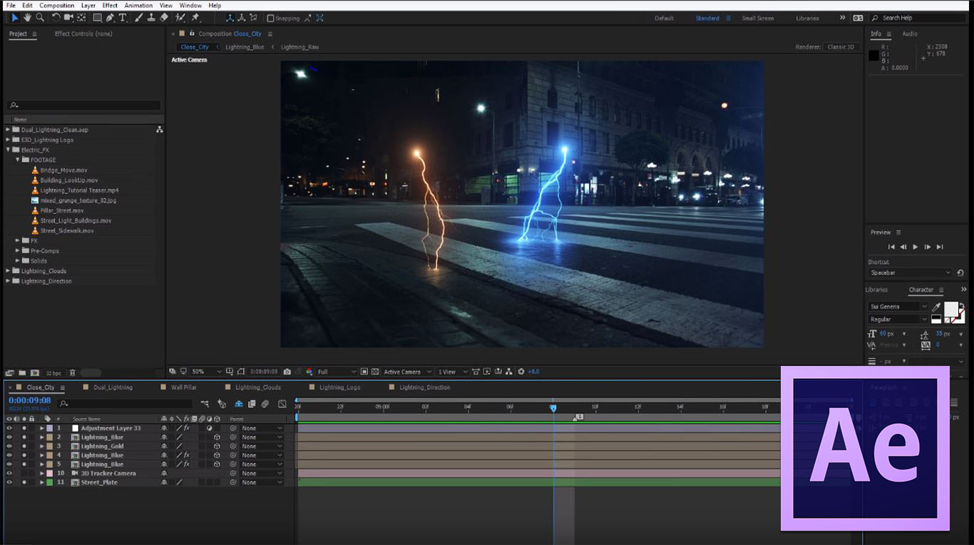974x545 pixels.
Task: Select the Hand tool in toolbar
Action: pyautogui.click(x=28, y=18)
